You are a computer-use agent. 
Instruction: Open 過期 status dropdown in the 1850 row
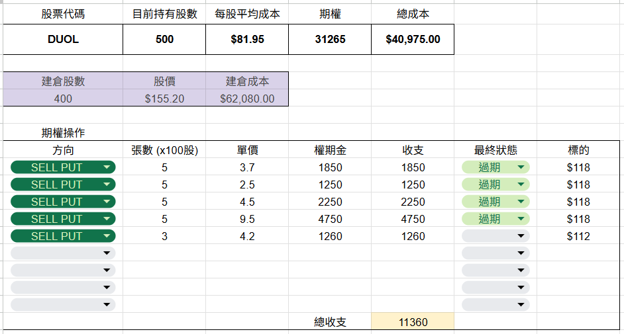495,167
